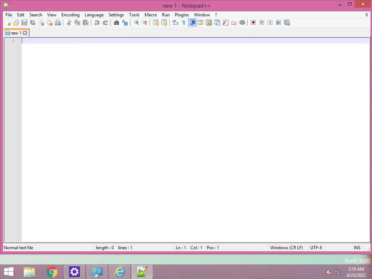372x279 pixels.
Task: Click the Save All icon
Action: click(x=33, y=23)
